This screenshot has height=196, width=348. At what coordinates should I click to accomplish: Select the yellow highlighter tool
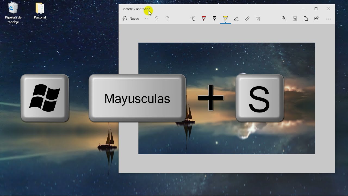coord(225,18)
